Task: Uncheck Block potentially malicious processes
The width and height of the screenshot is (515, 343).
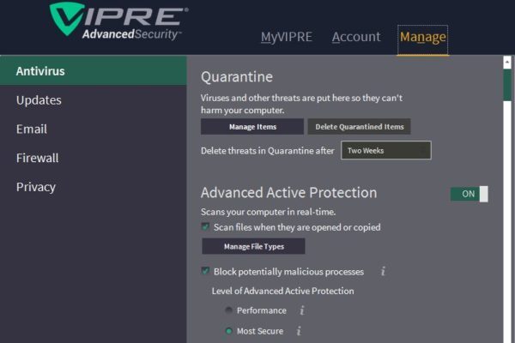Action: click(205, 271)
